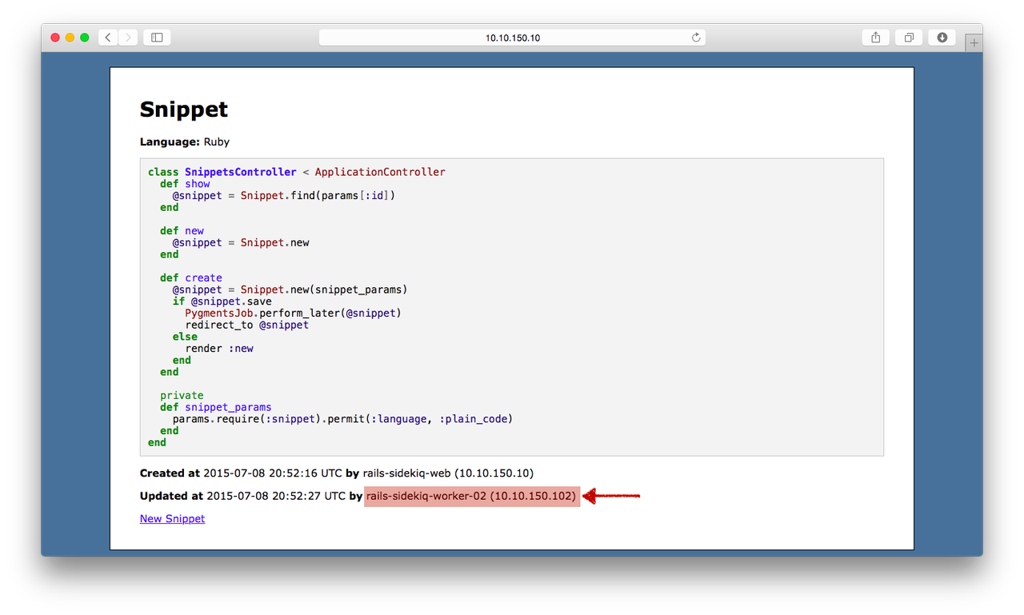Open the Downloads icon

click(x=942, y=37)
